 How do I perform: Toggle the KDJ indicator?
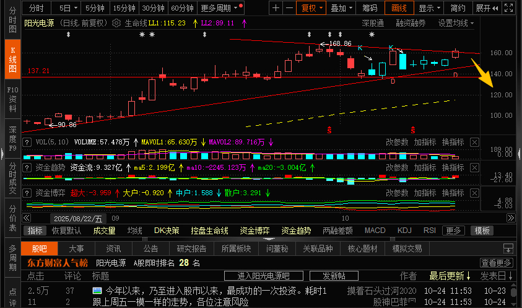(x=404, y=231)
